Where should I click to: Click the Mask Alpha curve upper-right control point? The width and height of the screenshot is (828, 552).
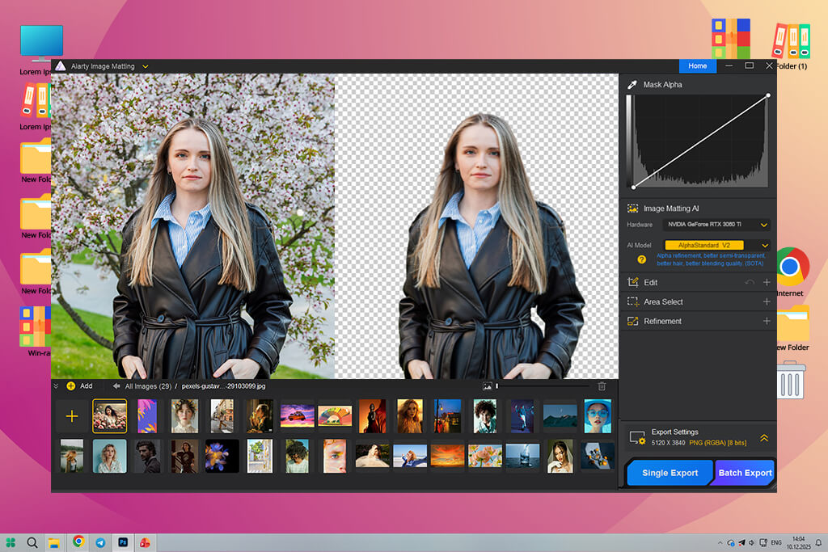point(768,95)
